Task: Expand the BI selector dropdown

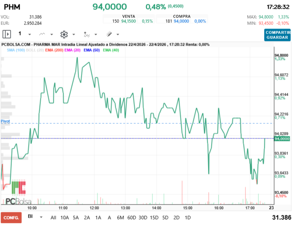Action: pos(41,217)
